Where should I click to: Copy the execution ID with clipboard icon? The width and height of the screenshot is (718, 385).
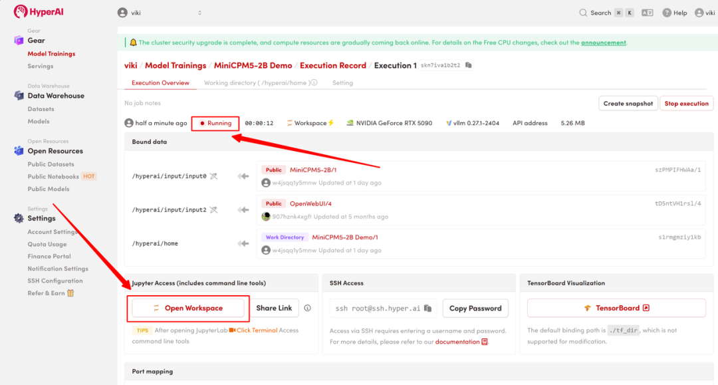(469, 65)
